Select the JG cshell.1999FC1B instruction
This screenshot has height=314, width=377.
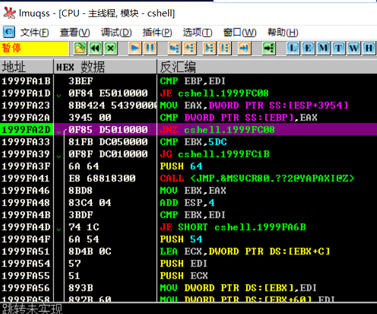pos(215,154)
